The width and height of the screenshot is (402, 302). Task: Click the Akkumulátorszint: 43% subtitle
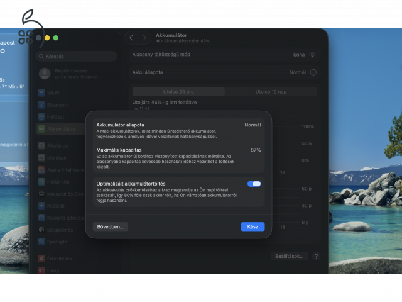[187, 41]
